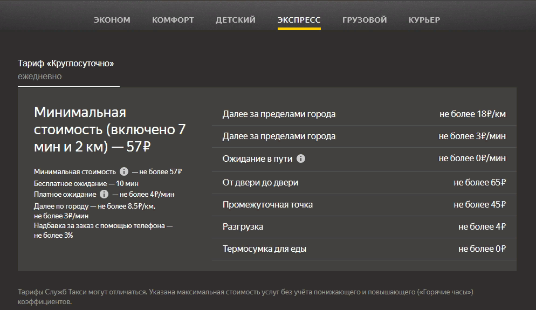Click the Надбавка за заказ с помощью телефона text
The height and width of the screenshot is (310, 536).
(x=103, y=226)
